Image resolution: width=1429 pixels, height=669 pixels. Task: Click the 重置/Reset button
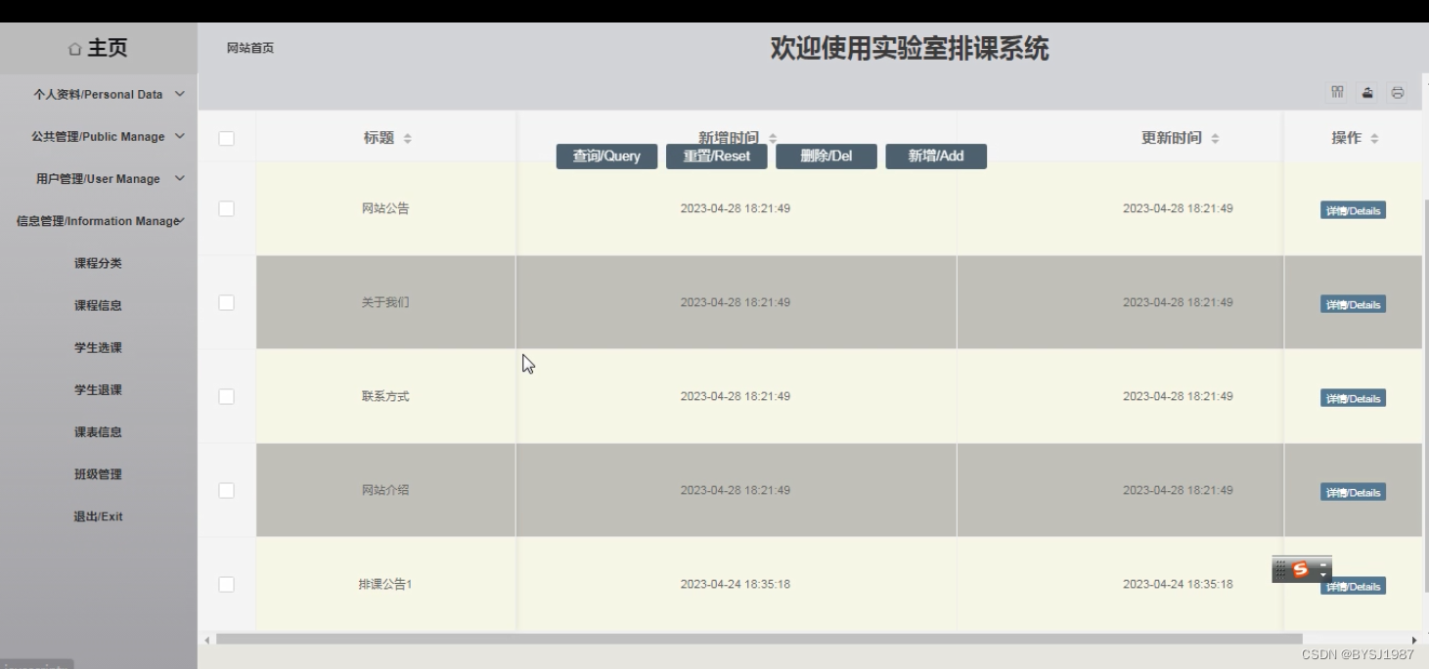[717, 156]
